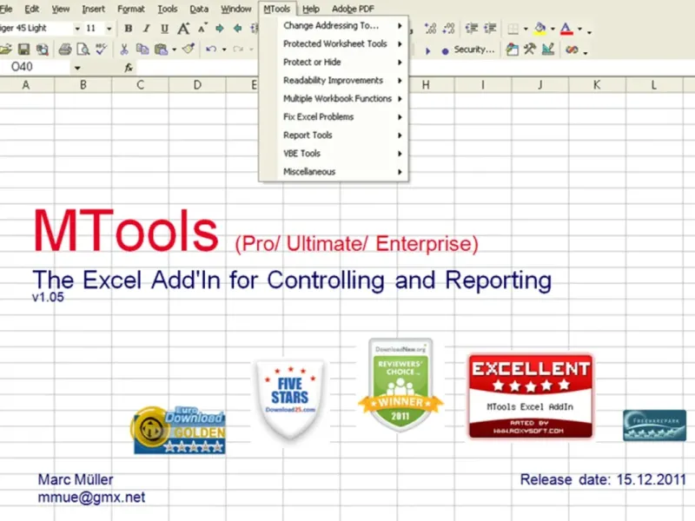Open the Adobe PDF menu

click(353, 9)
